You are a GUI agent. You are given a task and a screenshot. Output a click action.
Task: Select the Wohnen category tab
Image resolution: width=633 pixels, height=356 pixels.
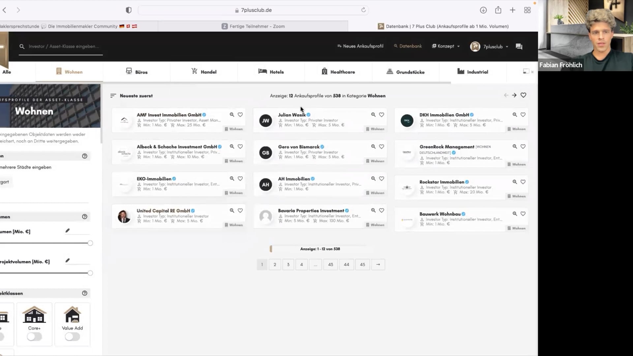click(x=69, y=72)
